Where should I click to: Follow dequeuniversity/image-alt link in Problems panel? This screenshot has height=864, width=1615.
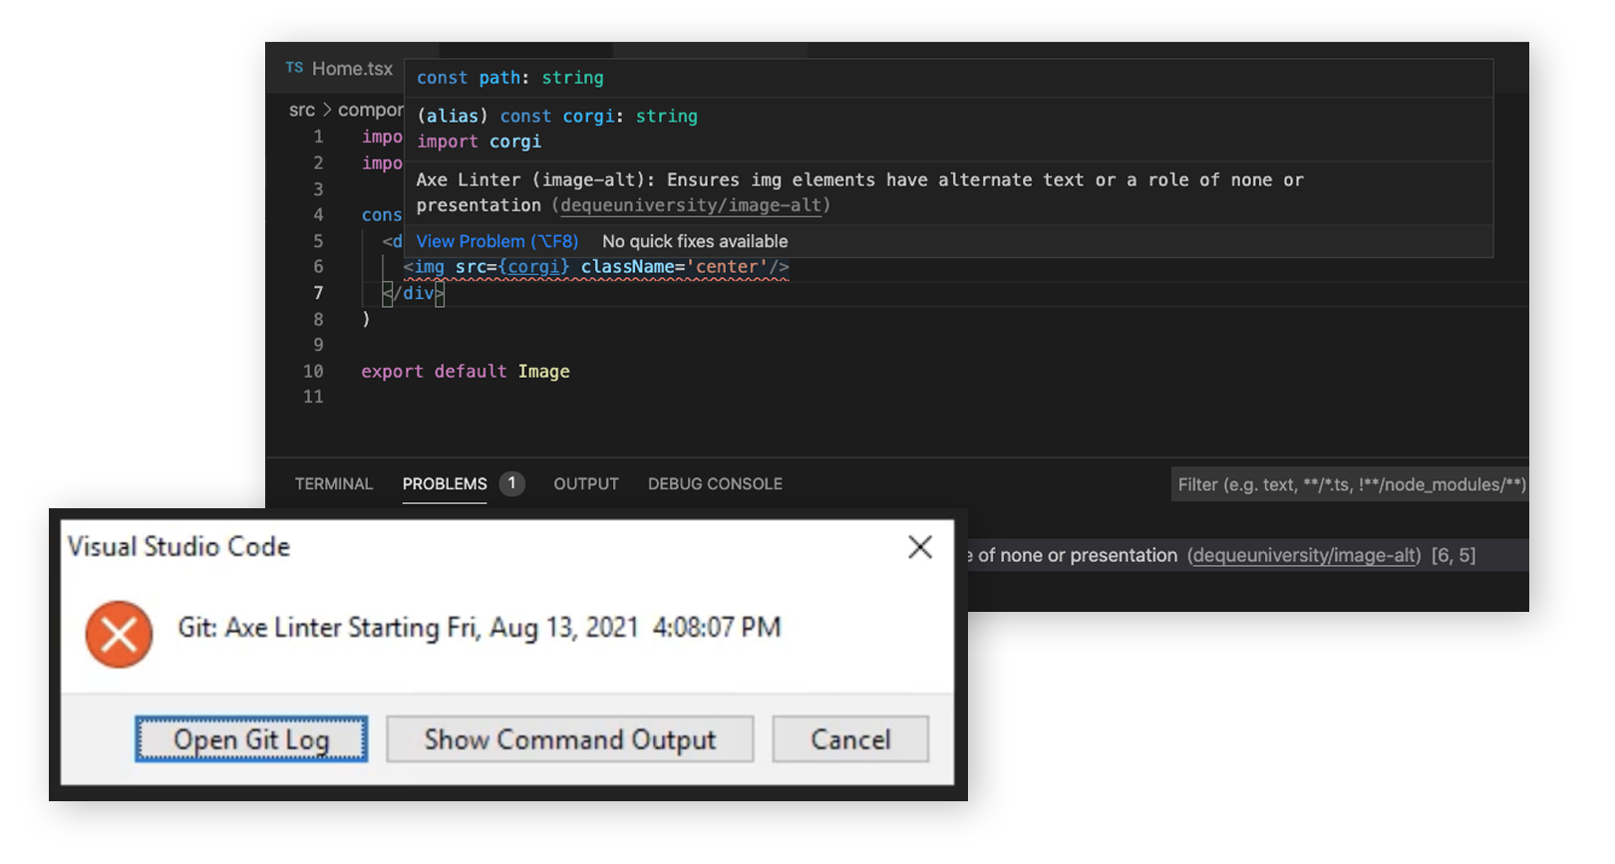pos(1304,556)
